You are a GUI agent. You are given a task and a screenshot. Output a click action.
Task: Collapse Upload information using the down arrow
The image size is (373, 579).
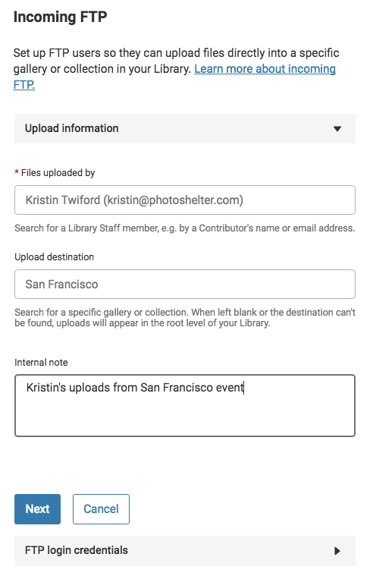337,129
